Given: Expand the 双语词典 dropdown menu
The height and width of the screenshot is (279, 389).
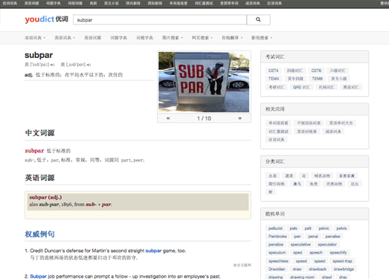Looking at the screenshot, I should pos(35,38).
